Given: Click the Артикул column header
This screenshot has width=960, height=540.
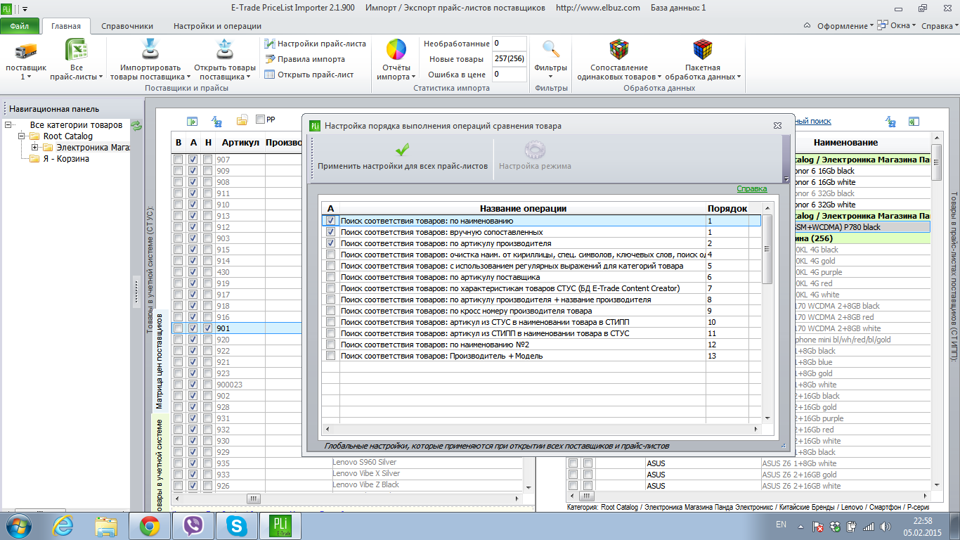Looking at the screenshot, I should coord(240,143).
